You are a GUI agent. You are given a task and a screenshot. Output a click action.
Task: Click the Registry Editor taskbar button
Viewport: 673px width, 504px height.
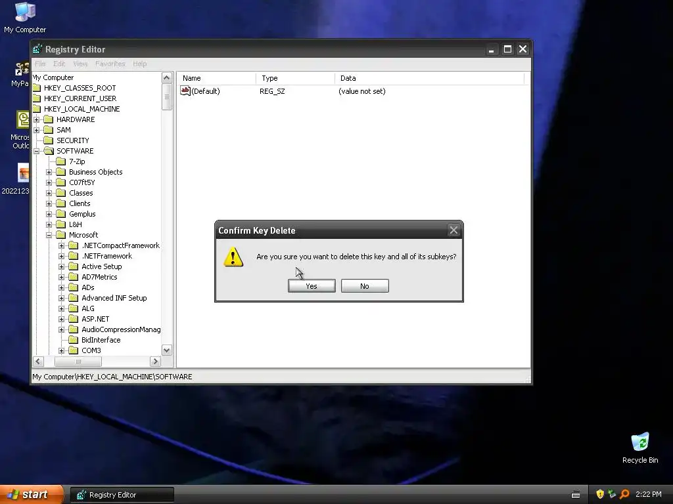(122, 495)
